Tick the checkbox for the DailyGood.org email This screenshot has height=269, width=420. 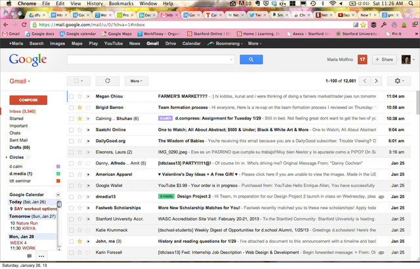coord(72,140)
